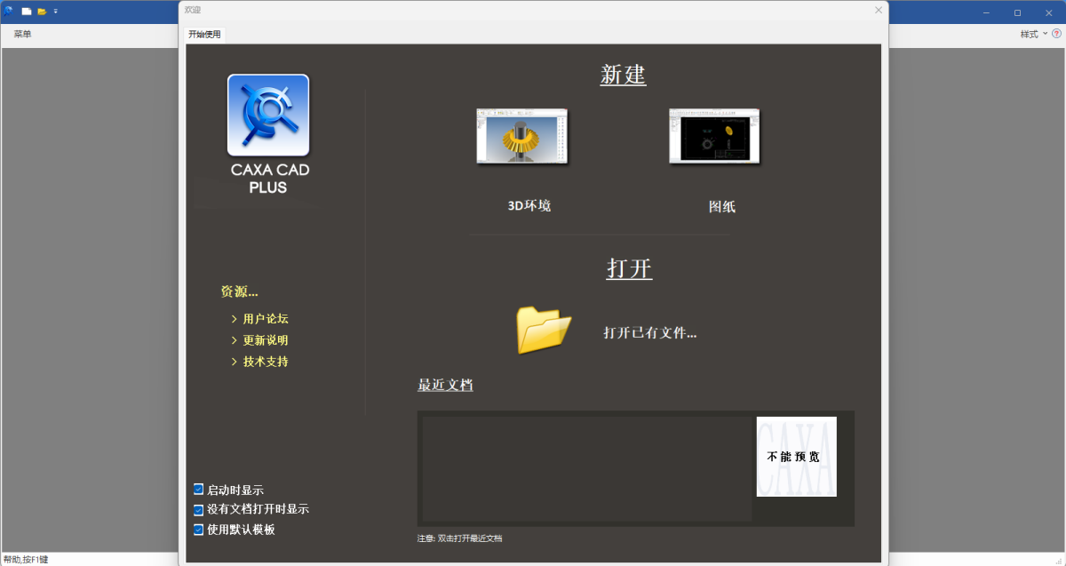Viewport: 1066px width, 566px height.
Task: Select the 3D环境 environment to create
Action: [522, 138]
